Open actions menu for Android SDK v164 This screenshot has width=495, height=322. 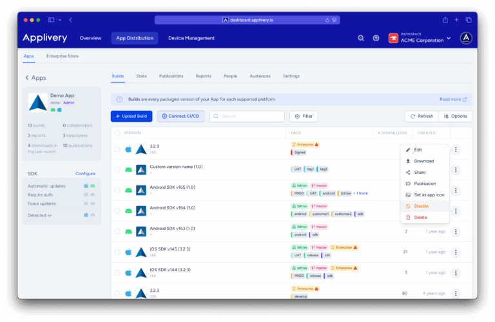[x=456, y=211]
